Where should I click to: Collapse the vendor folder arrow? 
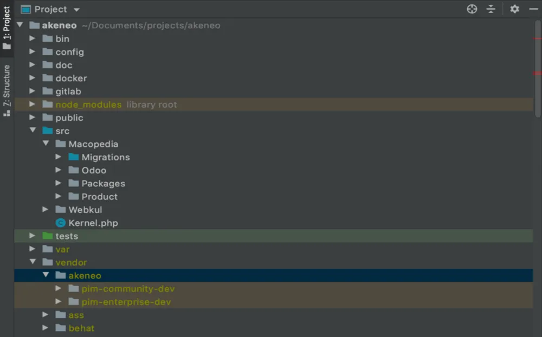coord(33,262)
